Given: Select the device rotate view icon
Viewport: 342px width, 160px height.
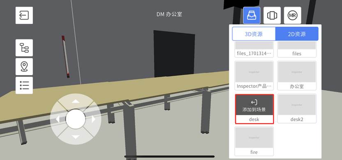Looking at the screenshot, I should point(272,15).
